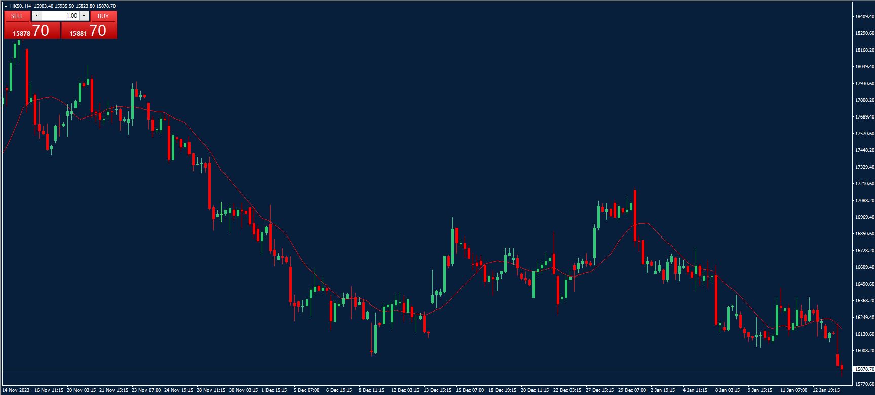
Task: Click the 12 Jan 19:15 time axis label
Action: 826,390
